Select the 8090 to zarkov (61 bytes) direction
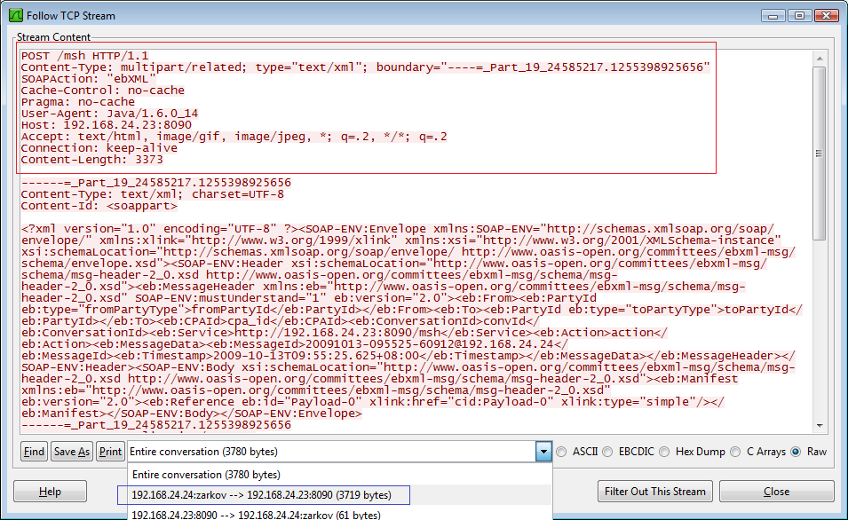This screenshot has height=520, width=848. (x=256, y=514)
